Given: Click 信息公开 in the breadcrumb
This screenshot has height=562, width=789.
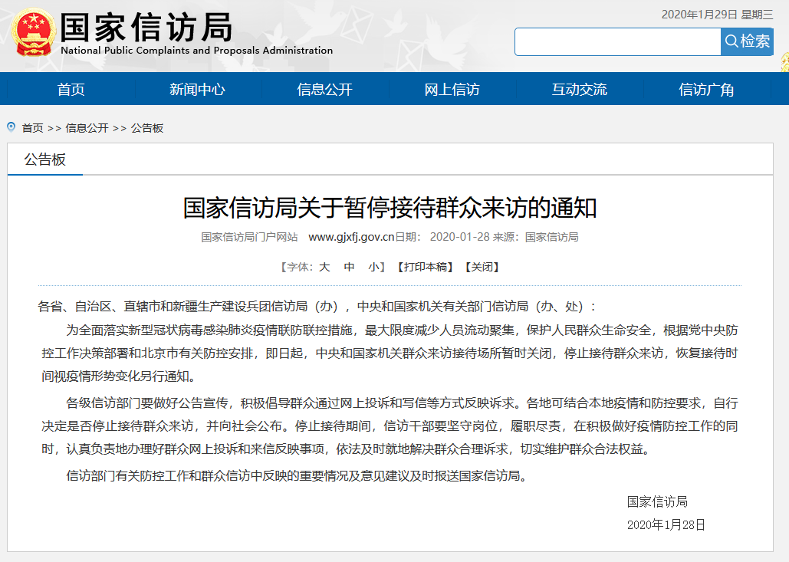Looking at the screenshot, I should click(87, 128).
